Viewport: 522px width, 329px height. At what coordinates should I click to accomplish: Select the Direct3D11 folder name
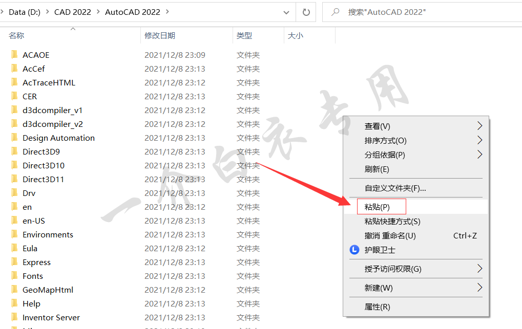pyautogui.click(x=43, y=179)
